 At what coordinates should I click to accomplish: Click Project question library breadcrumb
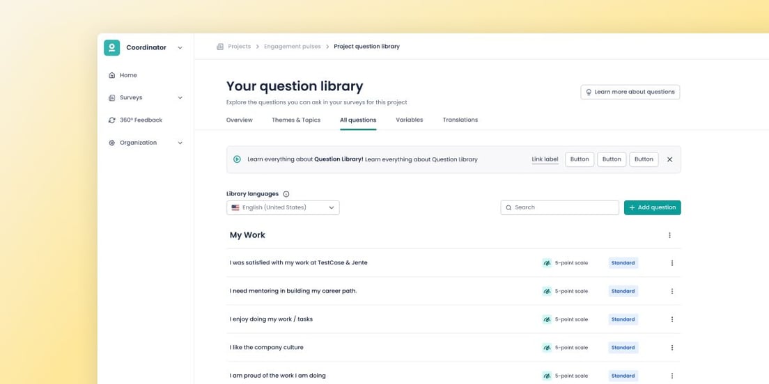tap(367, 47)
